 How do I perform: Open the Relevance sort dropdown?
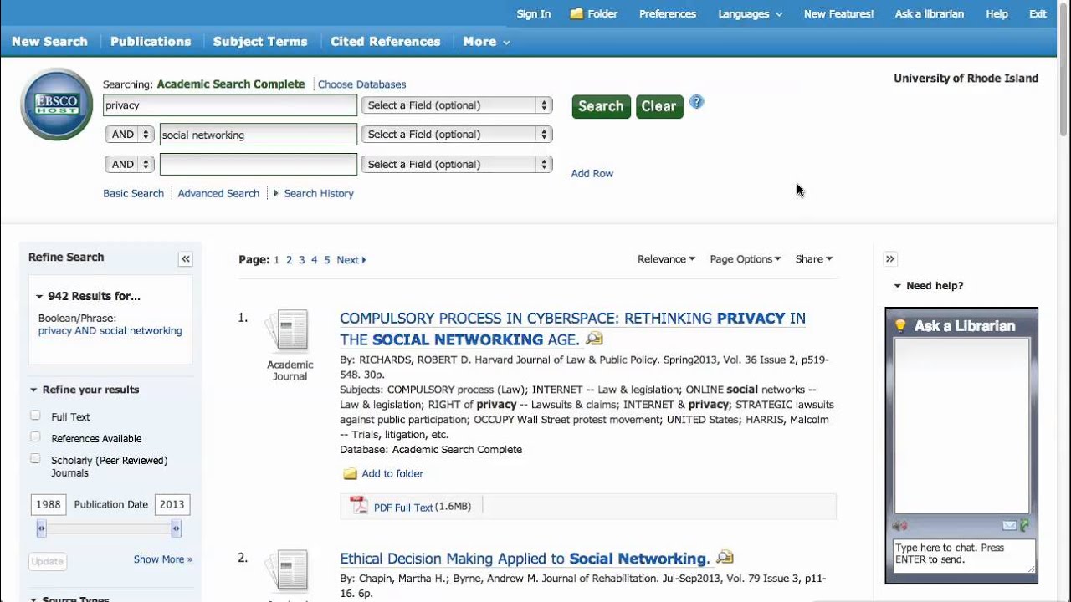click(666, 259)
